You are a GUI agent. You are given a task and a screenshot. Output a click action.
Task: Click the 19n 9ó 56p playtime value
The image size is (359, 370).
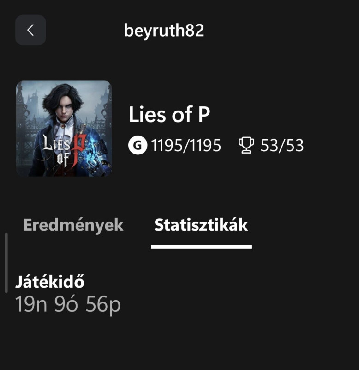[x=68, y=305]
